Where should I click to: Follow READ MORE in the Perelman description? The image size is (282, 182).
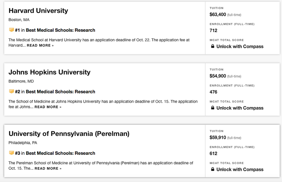tap(48, 168)
